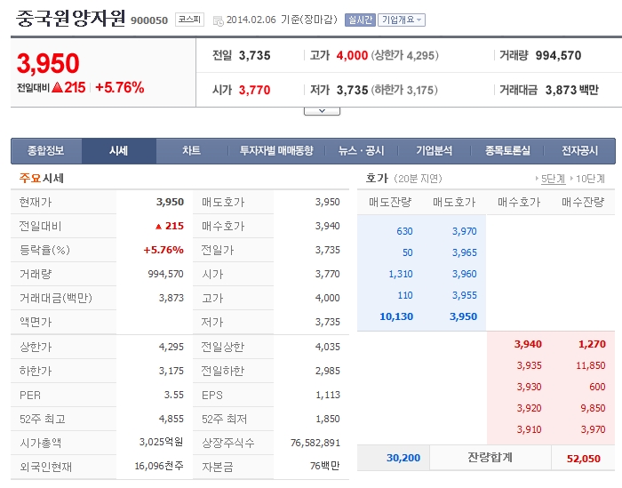Click the 상장주식수 value 76,582,891
Image resolution: width=622 pixels, height=488 pixels.
point(315,443)
